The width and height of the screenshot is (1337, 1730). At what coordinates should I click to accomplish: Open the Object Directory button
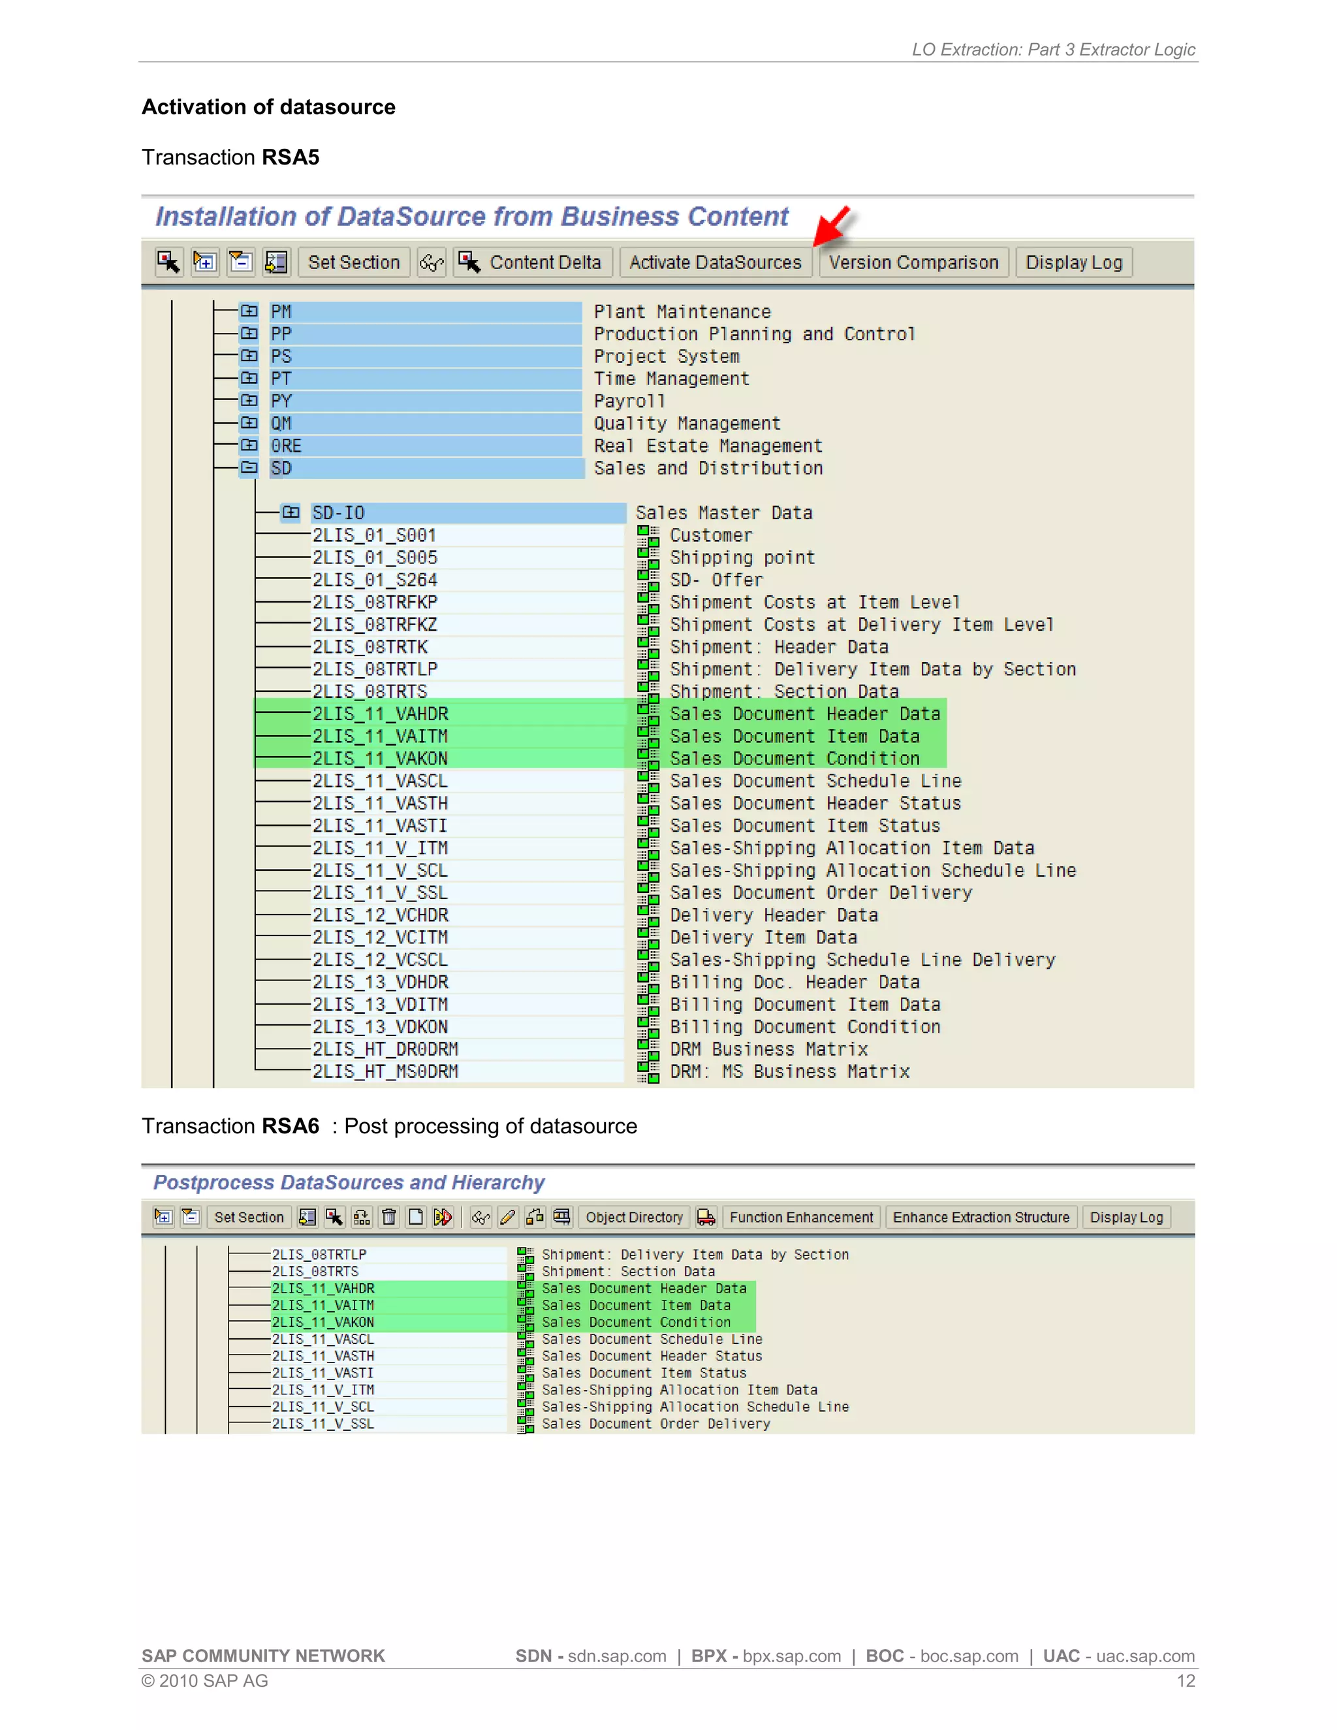pyautogui.click(x=634, y=1217)
